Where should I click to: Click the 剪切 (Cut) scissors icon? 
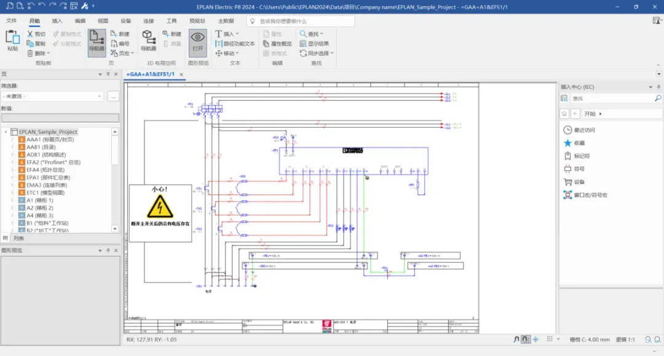point(30,34)
